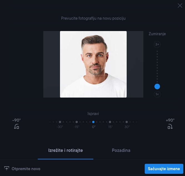Click the man's portrait photo preview
Image resolution: width=185 pixels, height=176 pixels.
click(93, 64)
